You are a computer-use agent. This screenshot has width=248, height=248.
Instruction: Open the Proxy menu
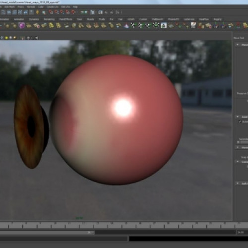pos(21,7)
